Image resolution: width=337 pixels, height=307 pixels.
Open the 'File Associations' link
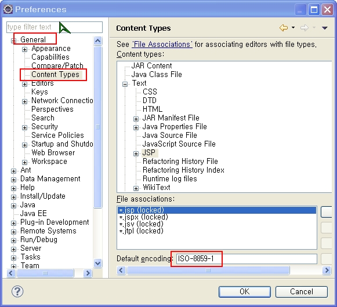[x=162, y=44]
